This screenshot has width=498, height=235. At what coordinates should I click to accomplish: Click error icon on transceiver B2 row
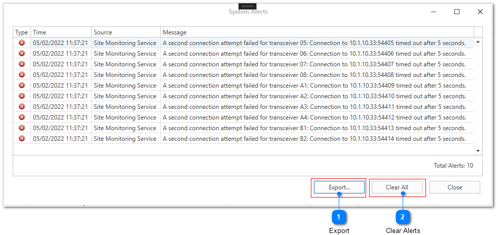22,139
